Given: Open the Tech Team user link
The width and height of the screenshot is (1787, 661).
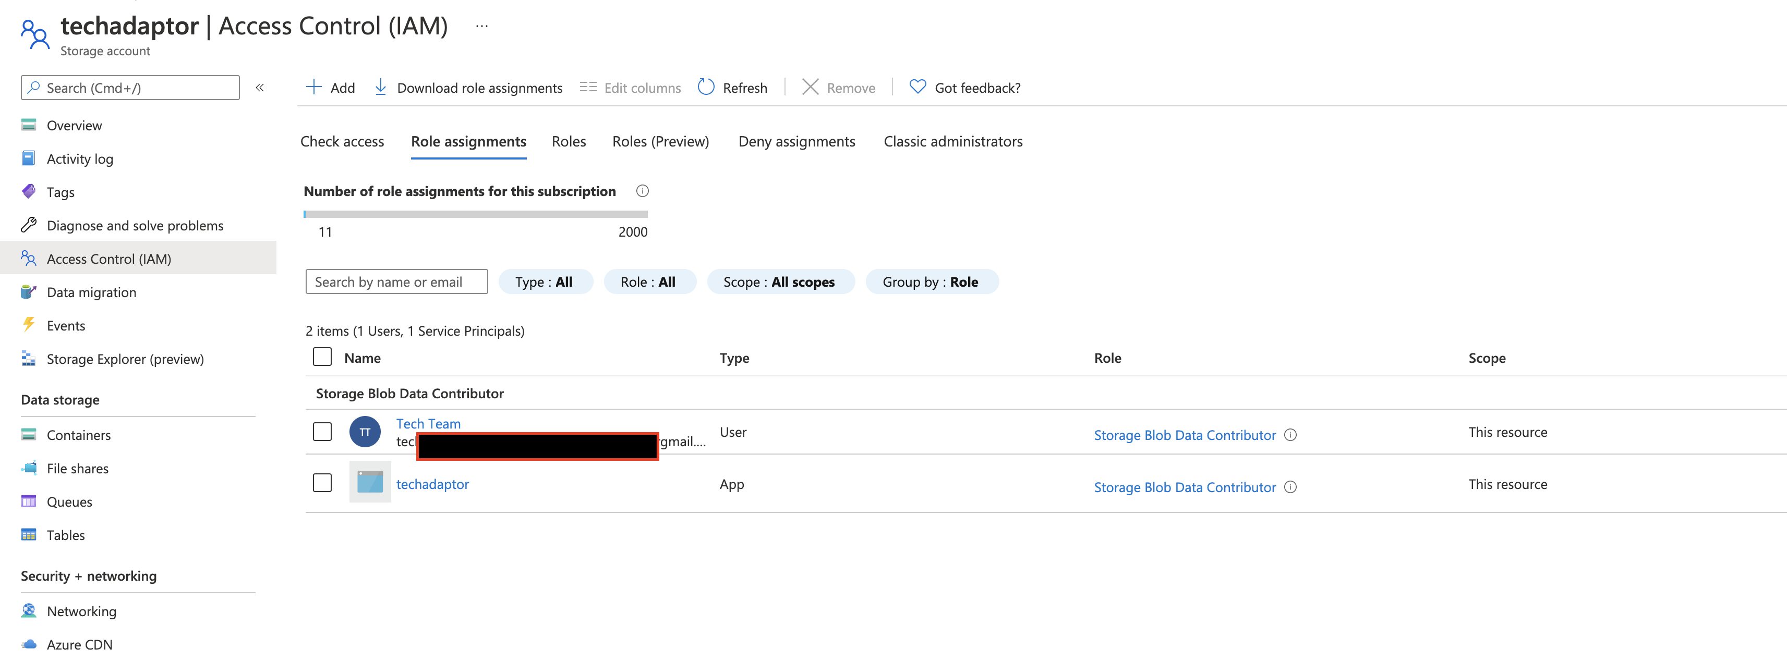Looking at the screenshot, I should point(428,423).
